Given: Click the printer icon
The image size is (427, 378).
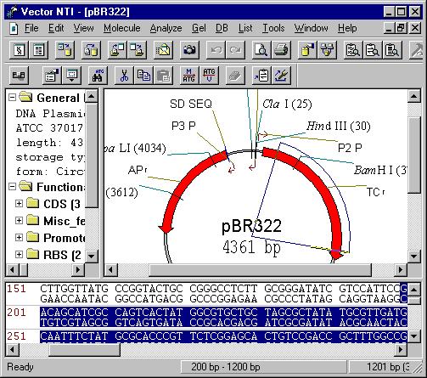Looking at the screenshot, I should [281, 50].
